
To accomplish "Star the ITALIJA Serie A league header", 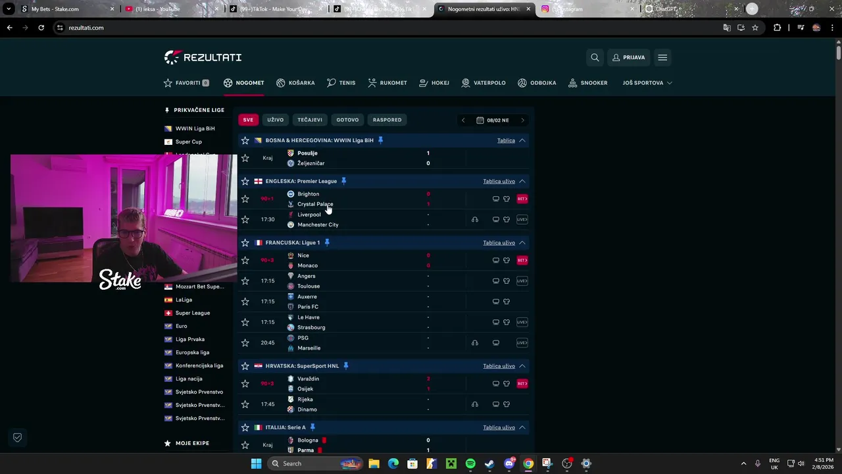I will coord(245,427).
